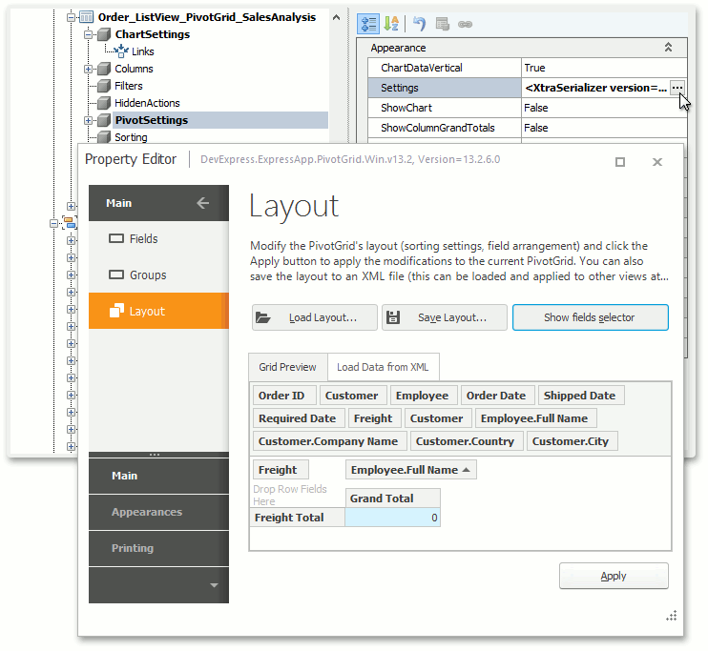Click the Fields rectangle icon
Viewport: 708px width, 651px height.
[116, 238]
